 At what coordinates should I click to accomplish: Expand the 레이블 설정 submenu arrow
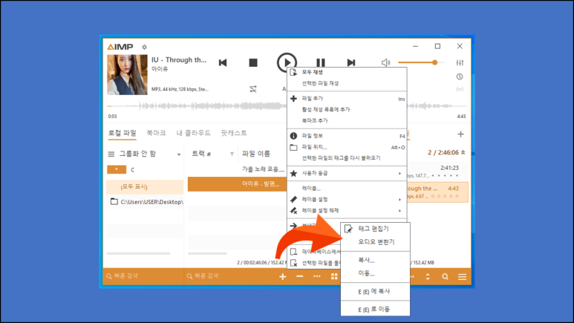point(399,200)
